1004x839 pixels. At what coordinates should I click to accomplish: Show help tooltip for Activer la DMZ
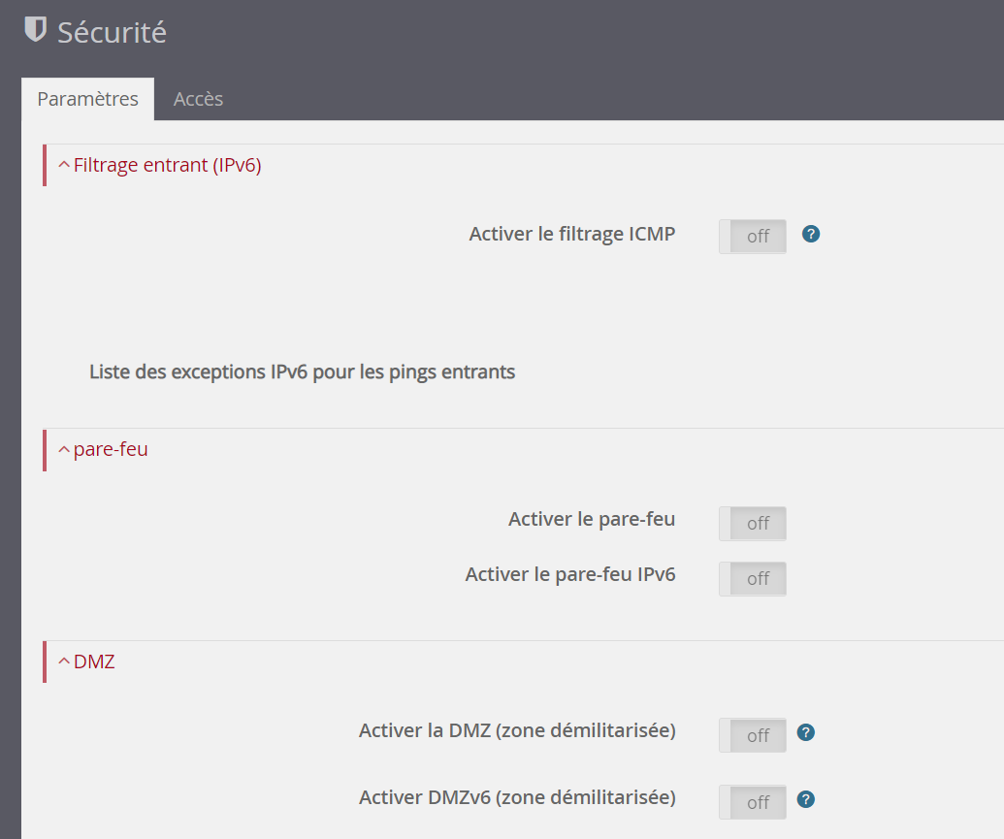(x=805, y=732)
